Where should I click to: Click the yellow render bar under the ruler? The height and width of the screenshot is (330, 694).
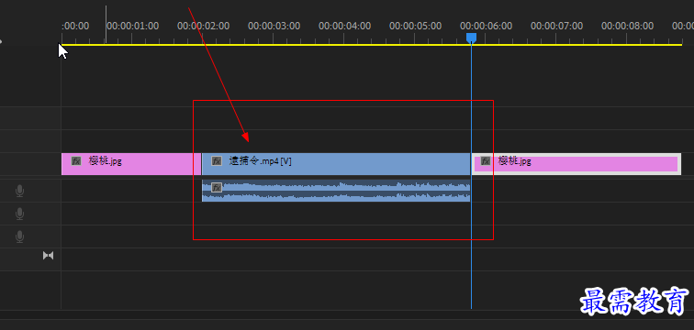coord(372,45)
